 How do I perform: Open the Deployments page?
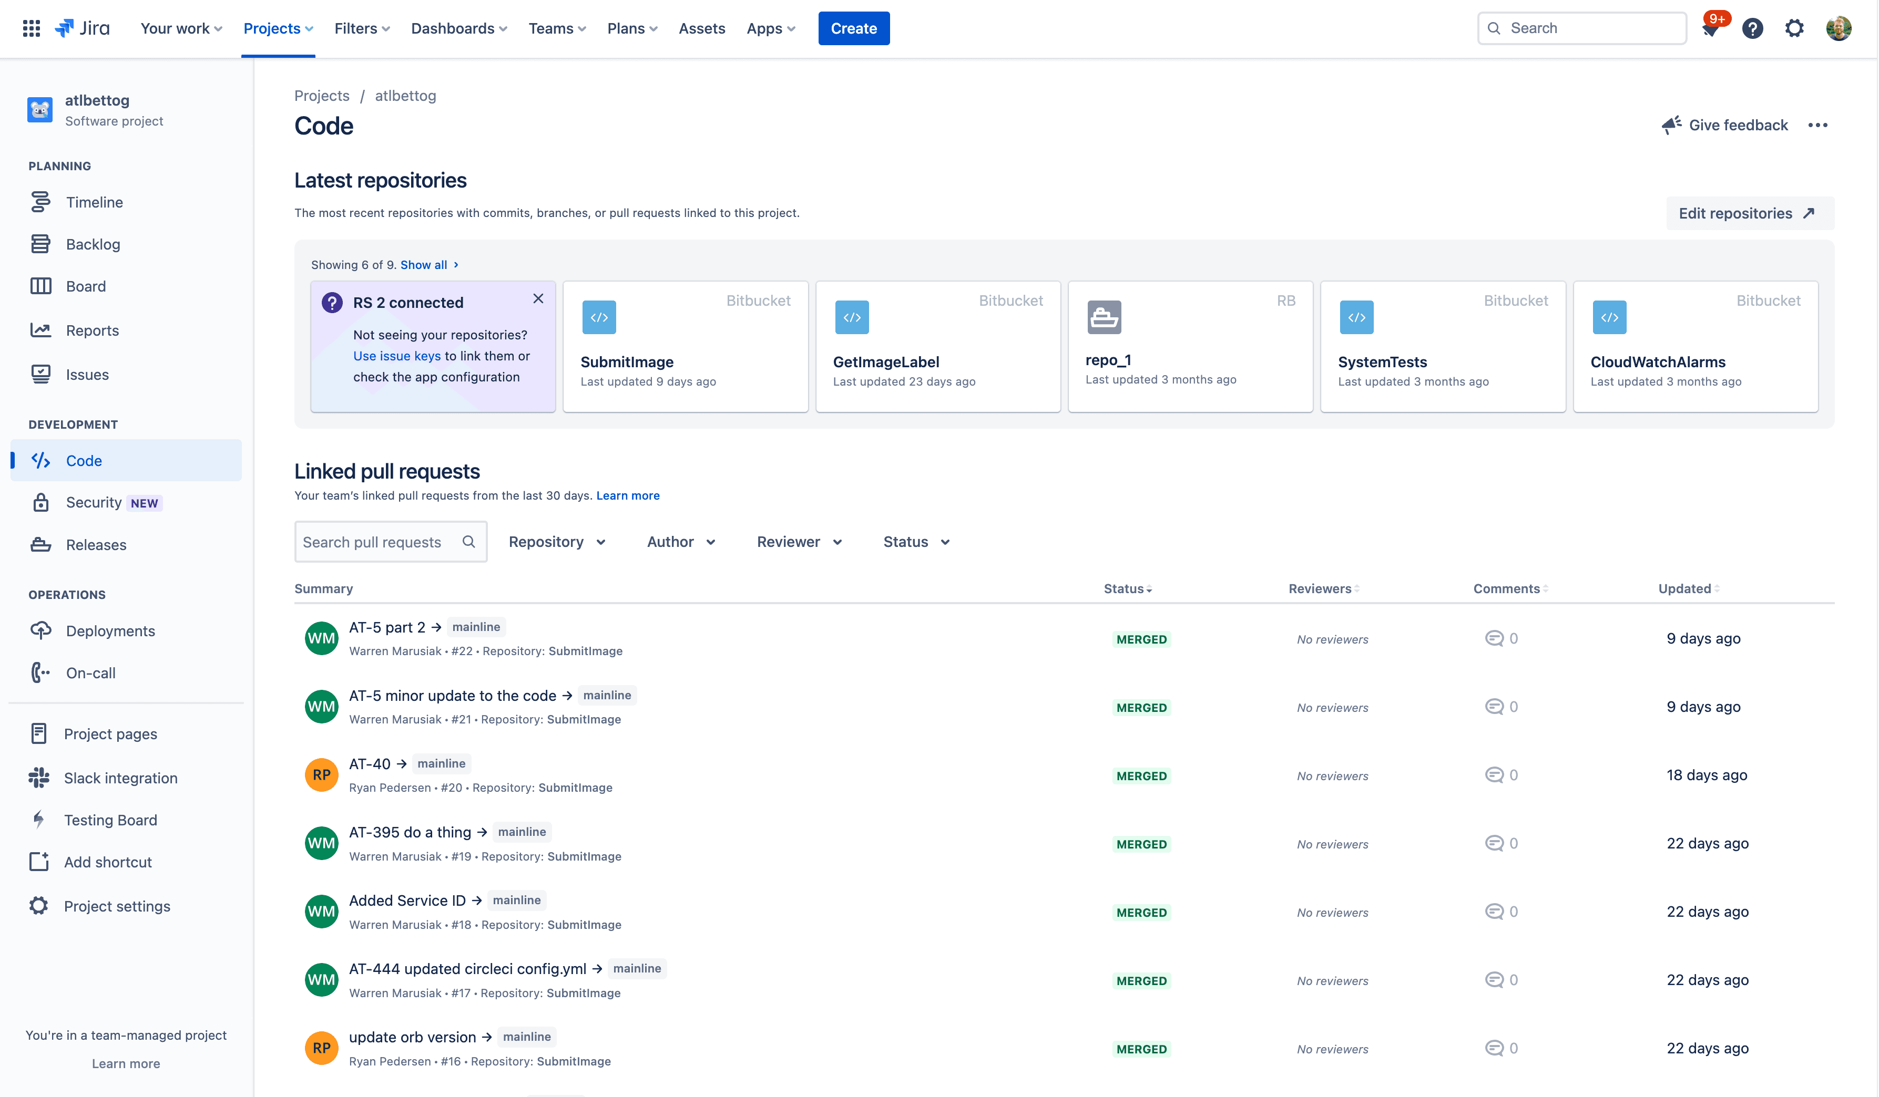[109, 630]
